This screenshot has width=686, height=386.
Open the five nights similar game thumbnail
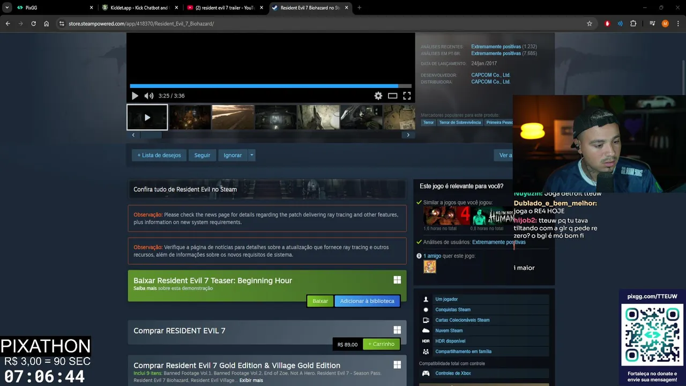pos(446,216)
